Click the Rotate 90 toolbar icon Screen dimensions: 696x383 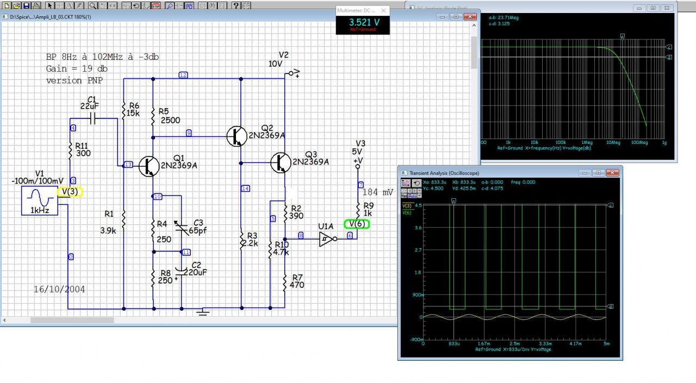pyautogui.click(x=103, y=5)
